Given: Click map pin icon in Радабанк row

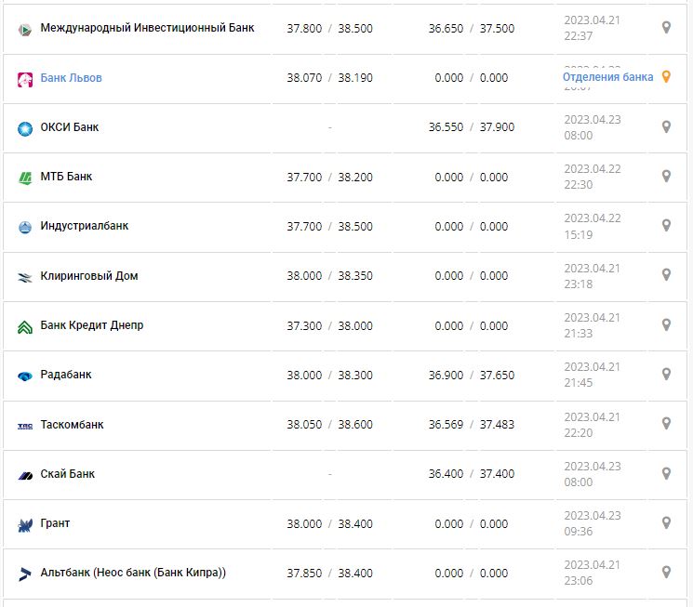Looking at the screenshot, I should point(666,374).
